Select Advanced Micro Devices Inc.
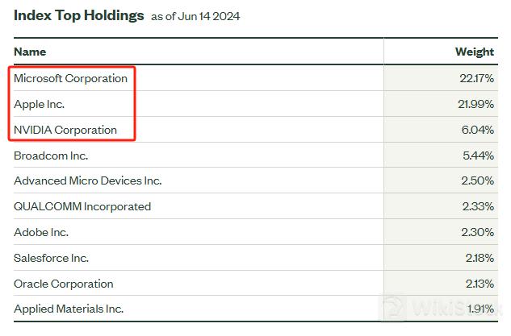The image size is (511, 336). coord(88,181)
